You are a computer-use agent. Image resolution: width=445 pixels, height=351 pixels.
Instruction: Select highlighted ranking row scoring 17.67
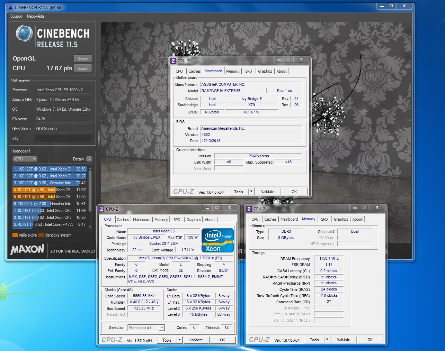[x=50, y=190]
